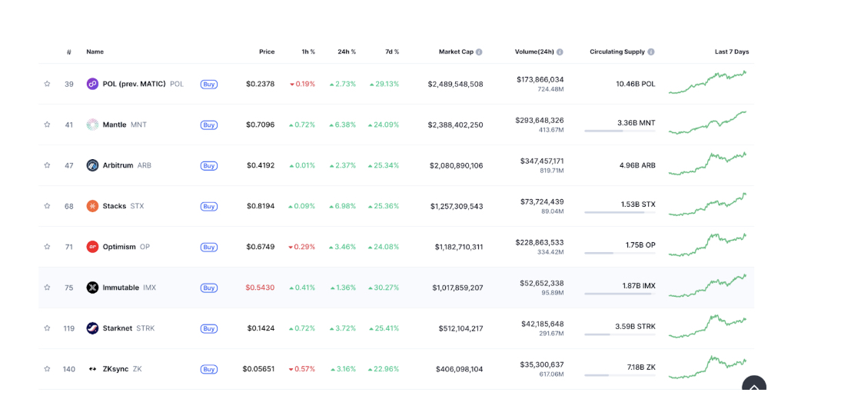Click the Optimism 7-day price chart
The width and height of the screenshot is (851, 399).
(x=708, y=244)
